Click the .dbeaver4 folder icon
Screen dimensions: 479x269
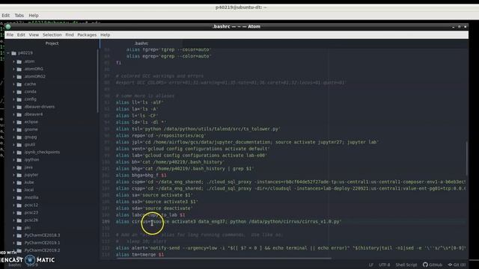(19, 114)
